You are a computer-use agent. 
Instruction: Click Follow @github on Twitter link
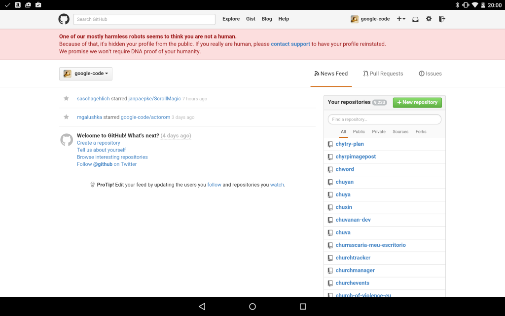click(x=107, y=164)
